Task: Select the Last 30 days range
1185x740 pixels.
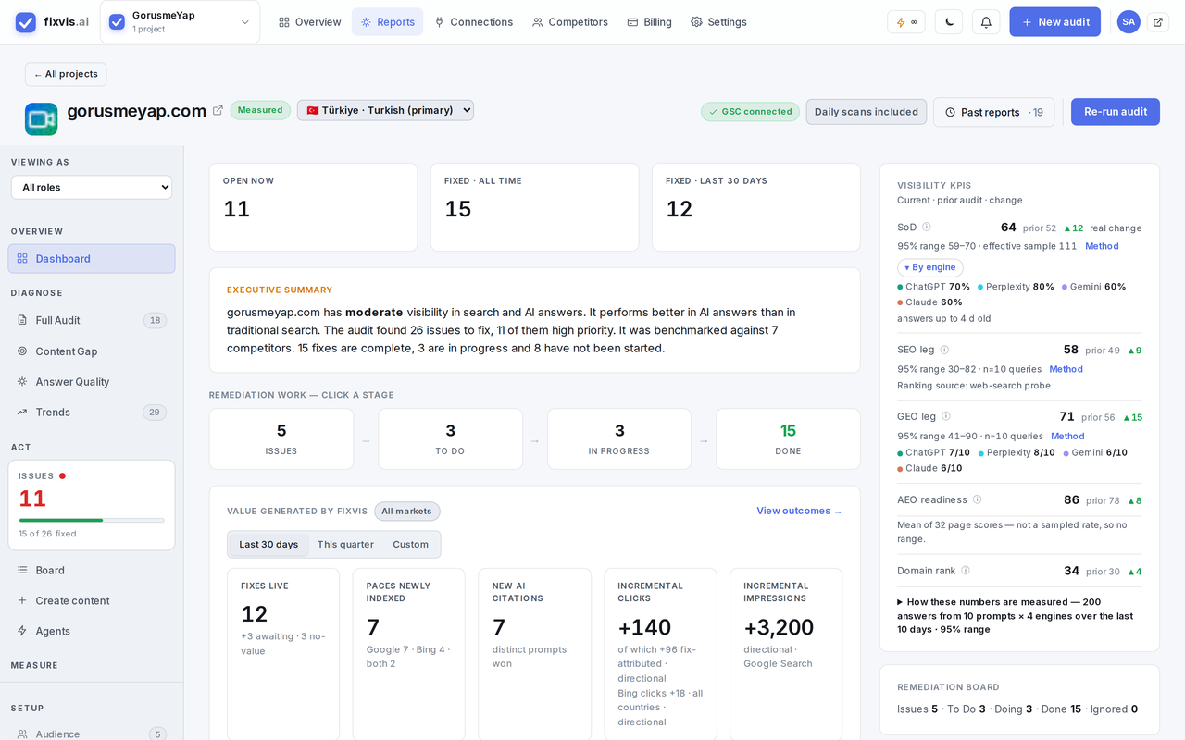Action: coord(268,545)
